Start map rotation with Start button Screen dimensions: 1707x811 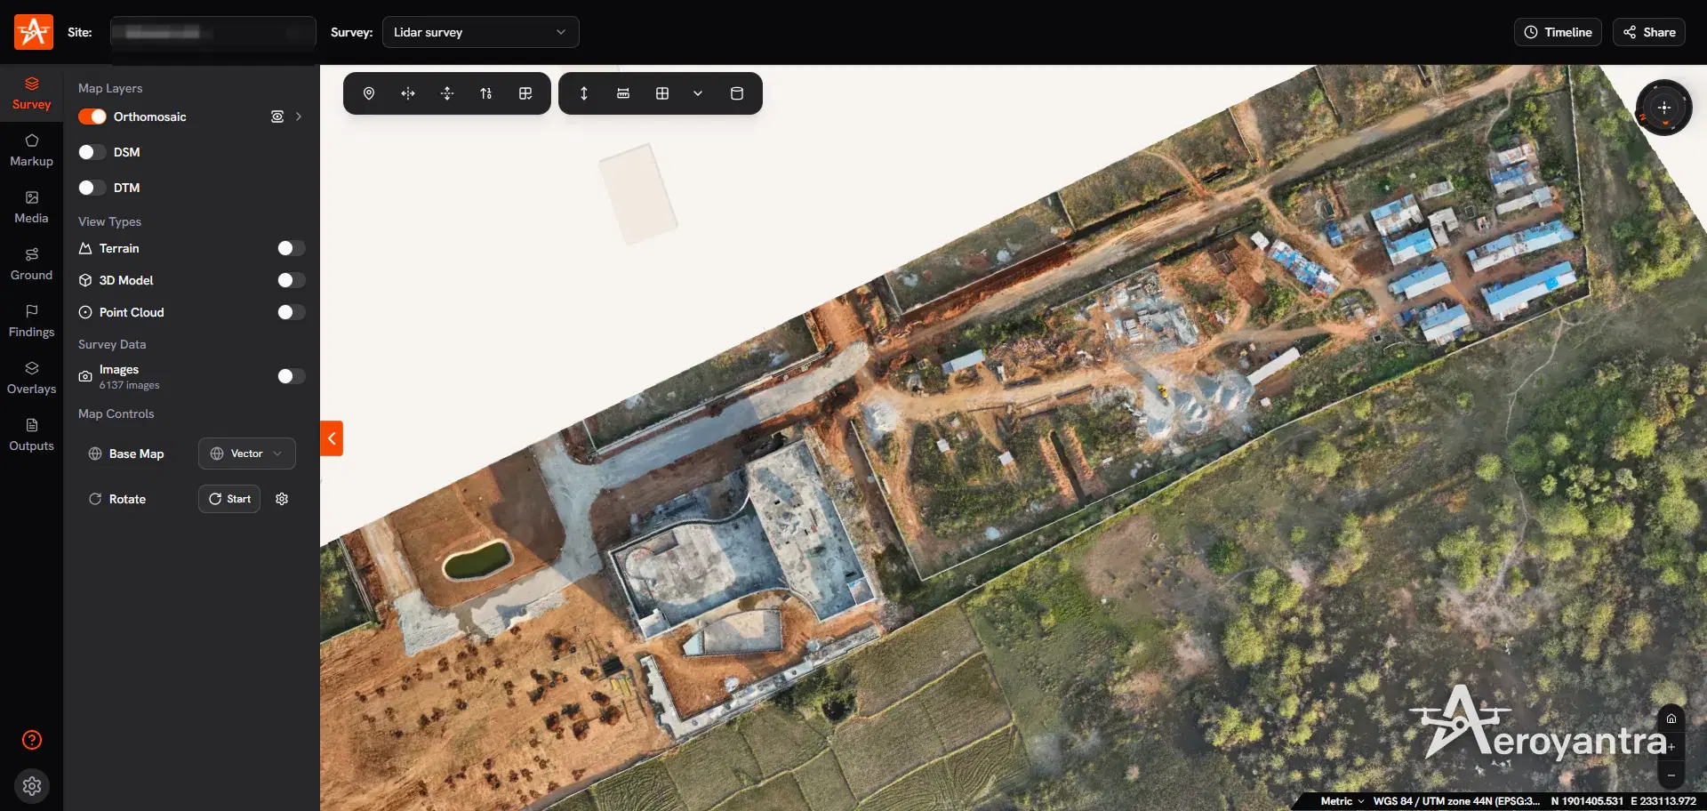(229, 499)
